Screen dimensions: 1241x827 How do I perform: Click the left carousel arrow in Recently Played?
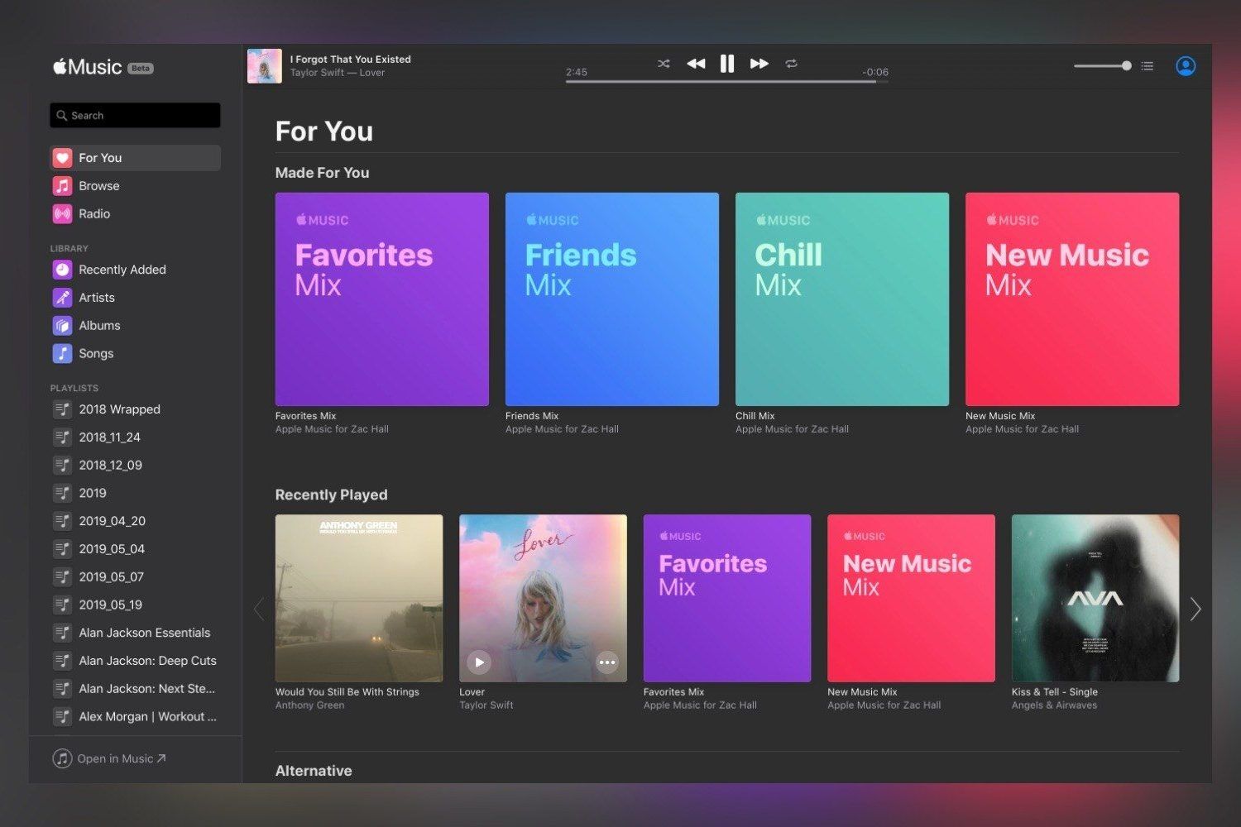point(259,609)
